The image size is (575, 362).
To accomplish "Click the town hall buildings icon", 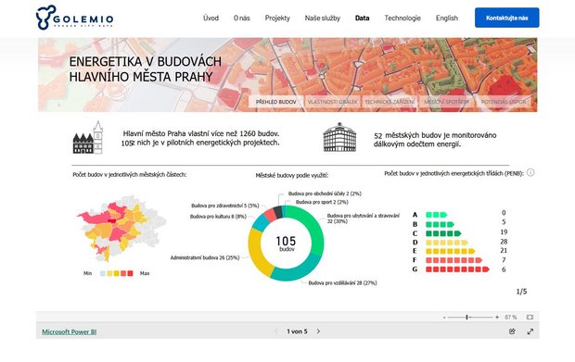I will [x=88, y=138].
